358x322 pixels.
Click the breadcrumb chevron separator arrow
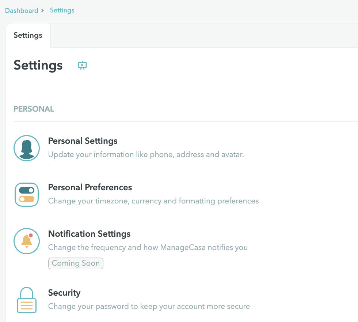pyautogui.click(x=43, y=10)
